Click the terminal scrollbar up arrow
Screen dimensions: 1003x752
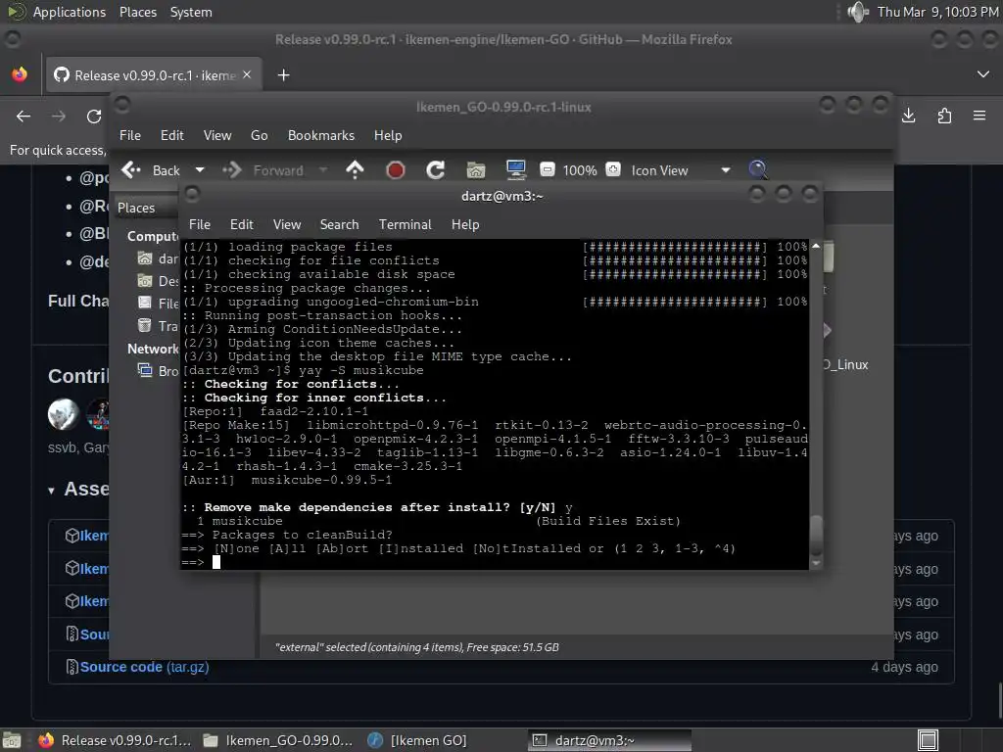pos(816,246)
